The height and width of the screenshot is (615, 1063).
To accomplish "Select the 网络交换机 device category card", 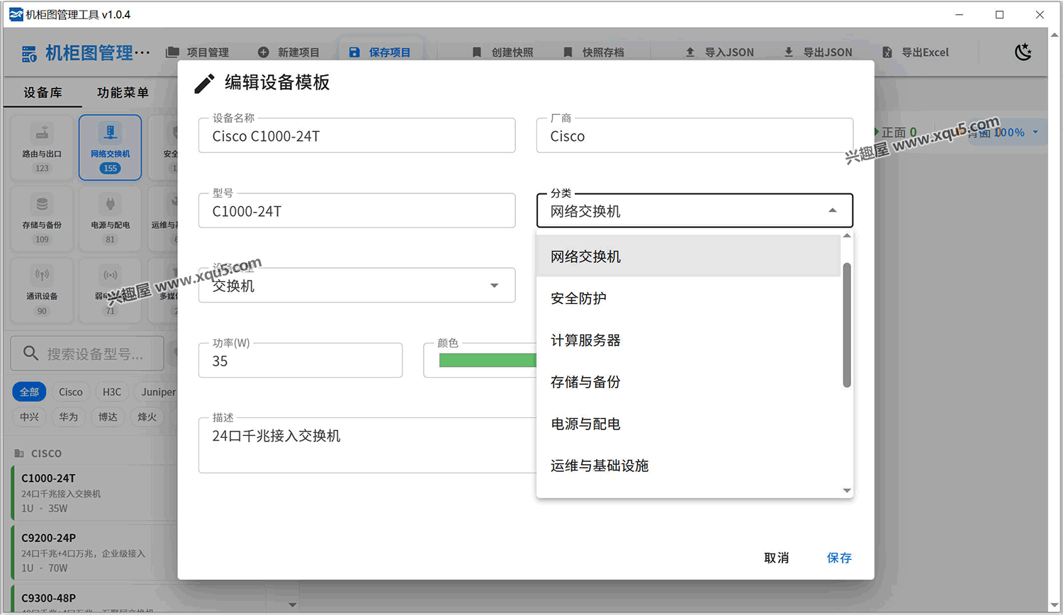I will 110,147.
